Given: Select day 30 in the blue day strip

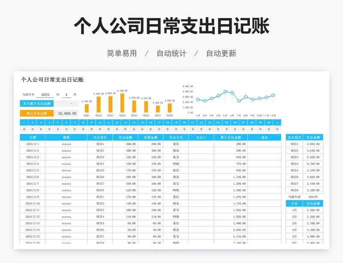Looking at the screenshot, I should tap(269, 123).
